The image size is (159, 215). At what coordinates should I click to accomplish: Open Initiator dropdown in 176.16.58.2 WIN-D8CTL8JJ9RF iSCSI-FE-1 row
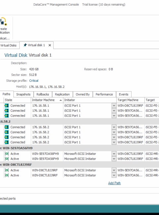click(114, 137)
